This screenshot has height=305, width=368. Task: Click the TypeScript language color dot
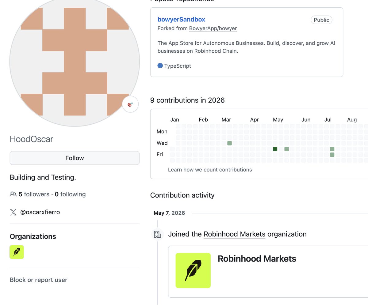(160, 66)
